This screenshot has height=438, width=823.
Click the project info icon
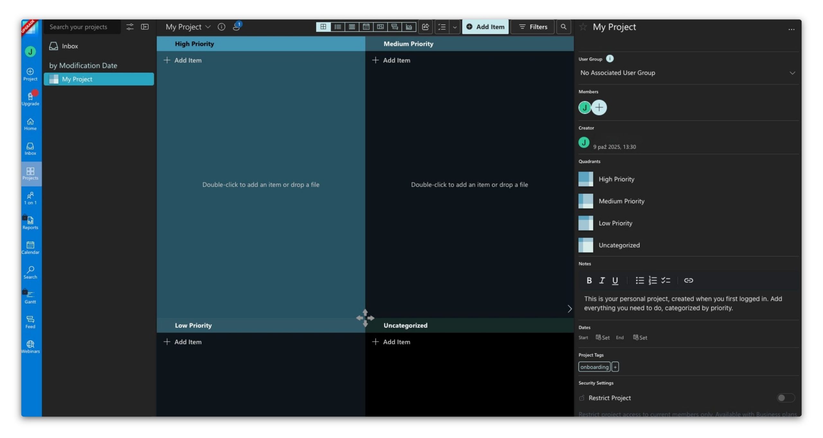point(221,27)
